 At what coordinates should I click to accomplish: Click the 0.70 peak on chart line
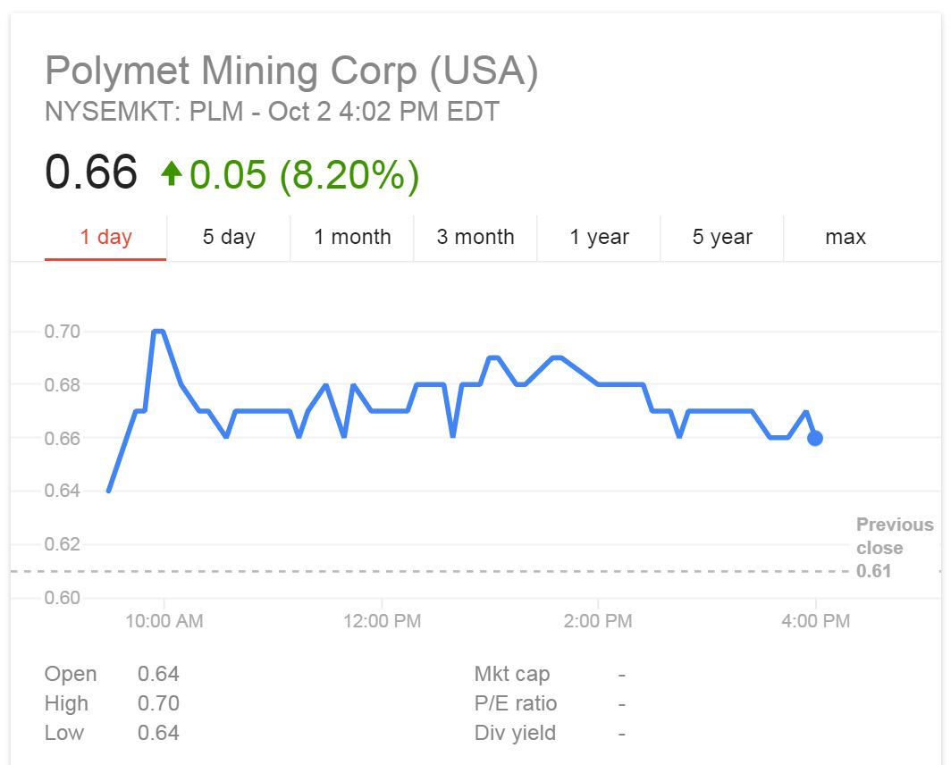(158, 332)
